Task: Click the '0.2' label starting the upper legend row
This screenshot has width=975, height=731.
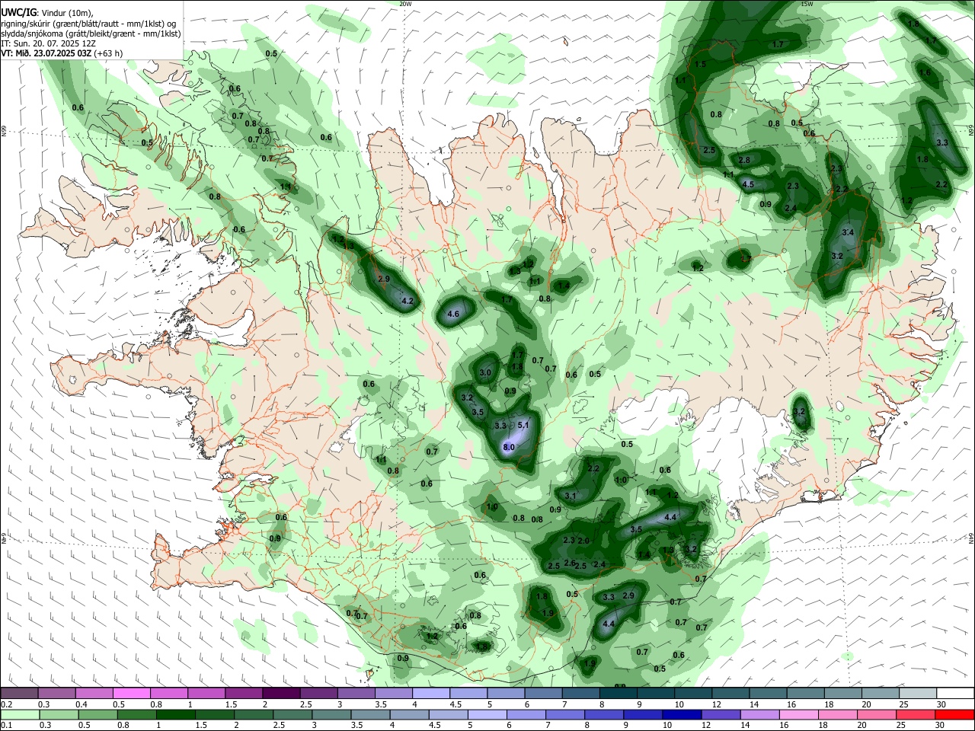Action: [6, 704]
